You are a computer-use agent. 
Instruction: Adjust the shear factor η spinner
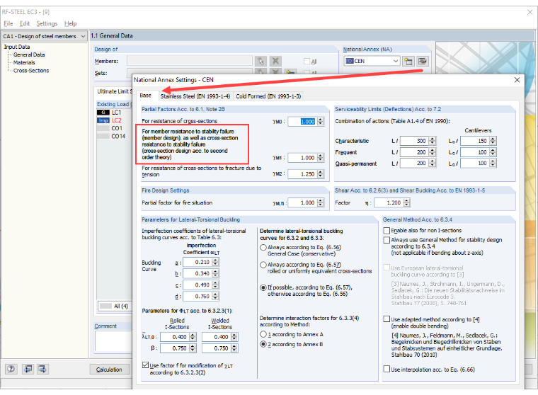[x=406, y=203]
